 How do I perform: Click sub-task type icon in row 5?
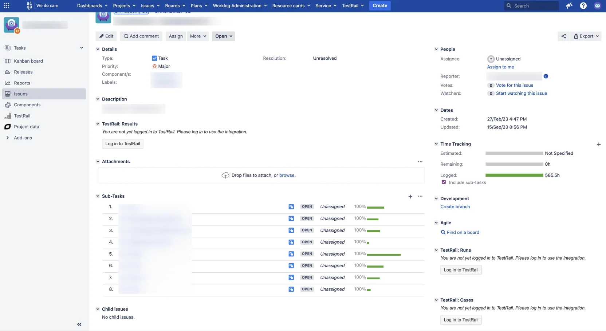(291, 254)
